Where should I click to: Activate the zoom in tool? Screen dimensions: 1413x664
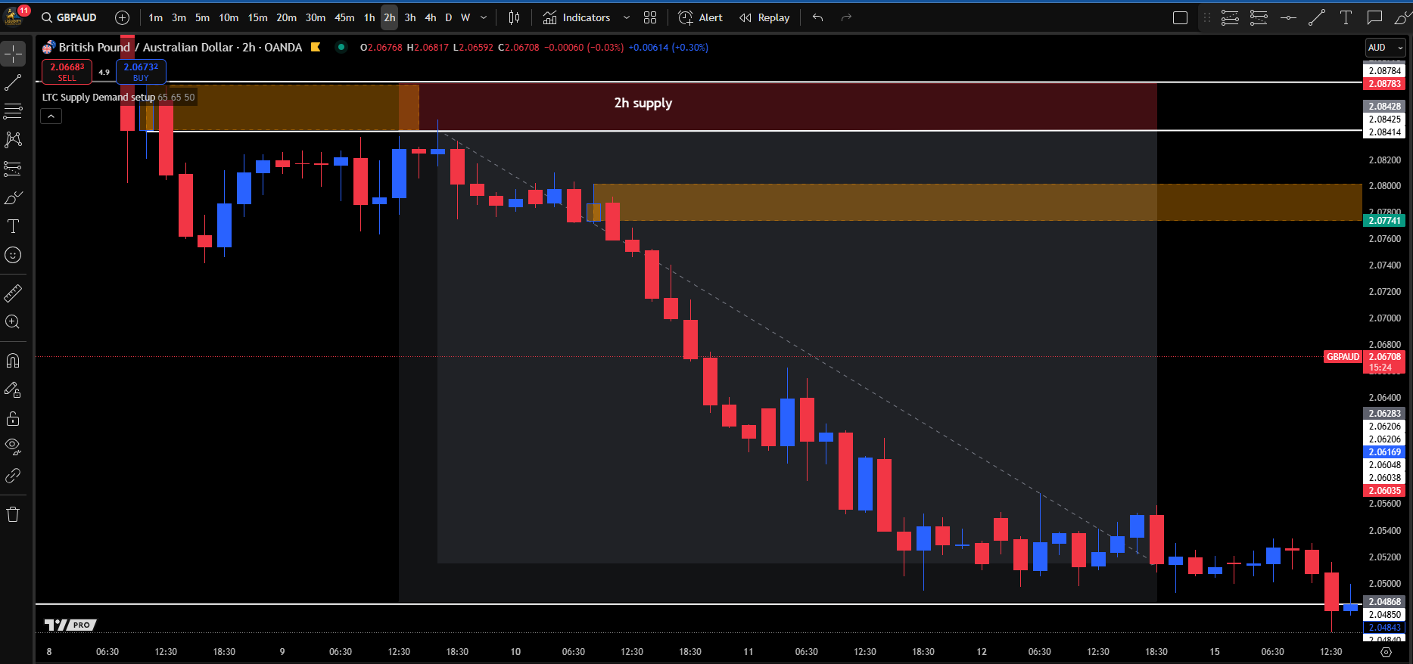tap(13, 321)
